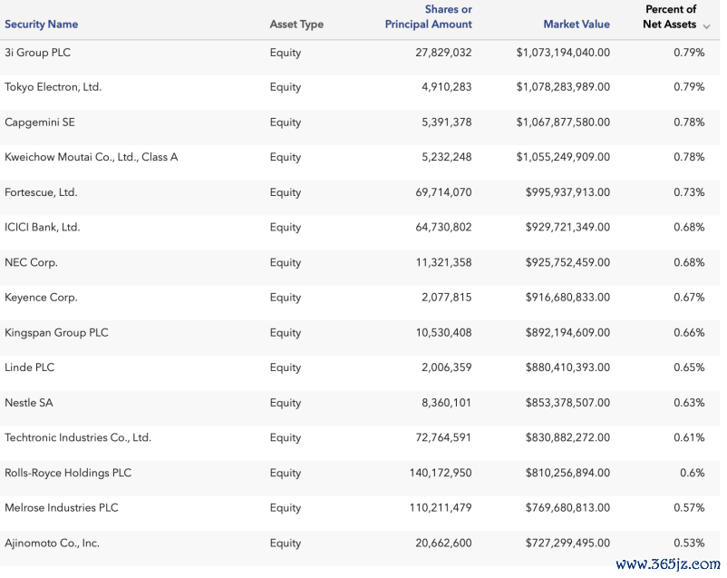Image resolution: width=727 pixels, height=578 pixels.
Task: Click shares amount 20,662,600
Action: click(x=443, y=544)
